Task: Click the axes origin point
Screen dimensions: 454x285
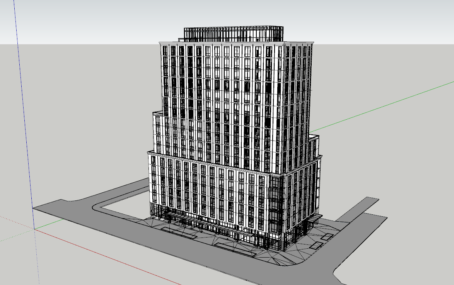Action: click(34, 229)
